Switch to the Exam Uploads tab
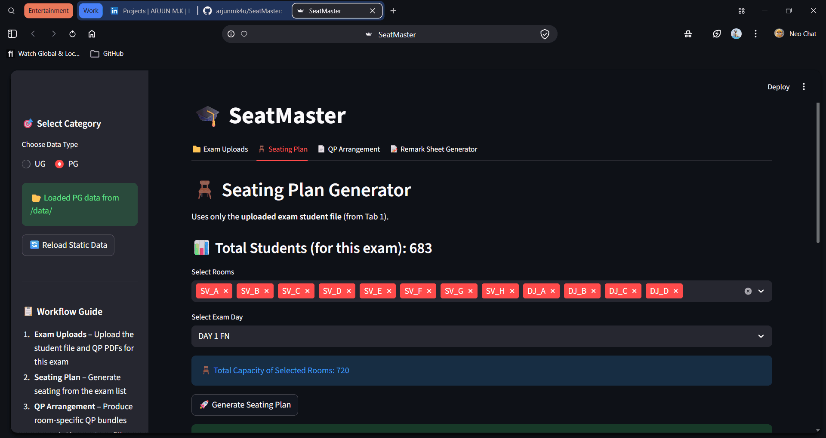Viewport: 826px width, 438px height. 220,149
